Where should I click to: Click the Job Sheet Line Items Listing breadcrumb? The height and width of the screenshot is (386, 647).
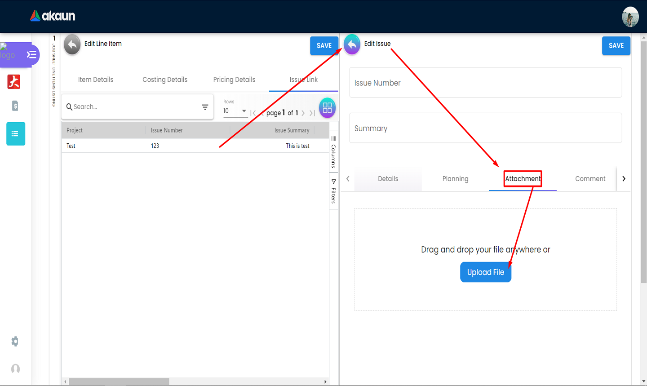(x=54, y=75)
